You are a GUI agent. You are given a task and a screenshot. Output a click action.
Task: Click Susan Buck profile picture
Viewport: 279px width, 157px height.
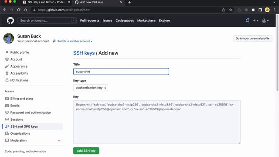[x=9, y=38]
